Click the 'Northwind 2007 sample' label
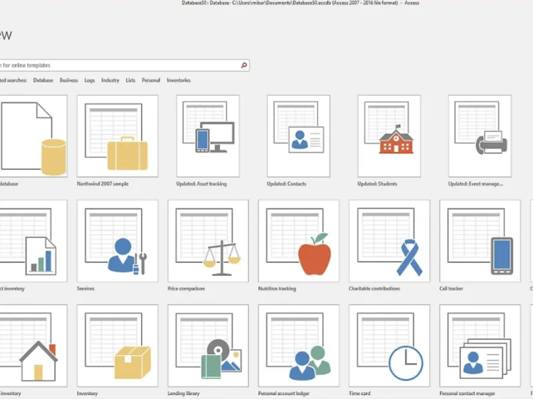 [103, 184]
